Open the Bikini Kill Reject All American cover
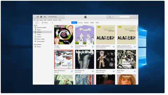168x95 pixels. (64, 59)
